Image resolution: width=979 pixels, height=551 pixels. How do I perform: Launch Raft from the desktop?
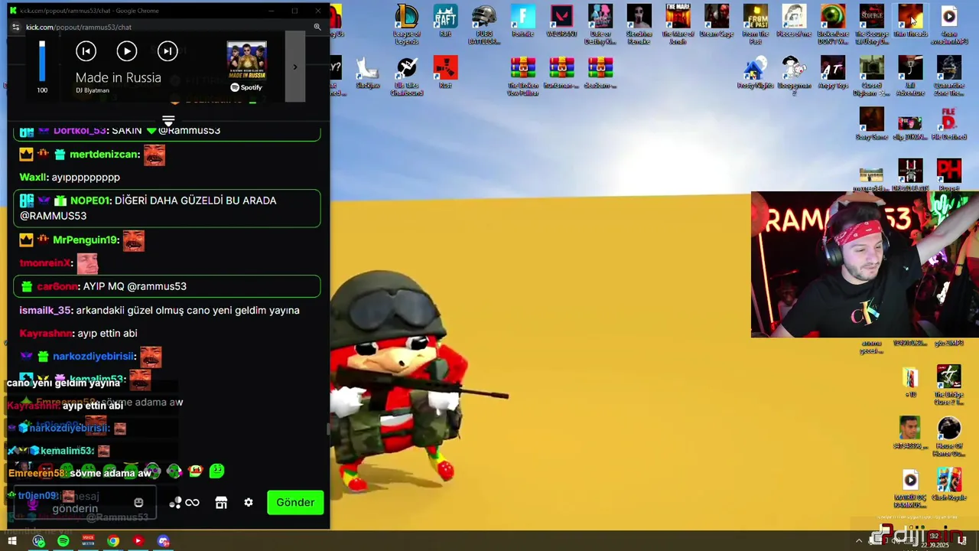445,21
